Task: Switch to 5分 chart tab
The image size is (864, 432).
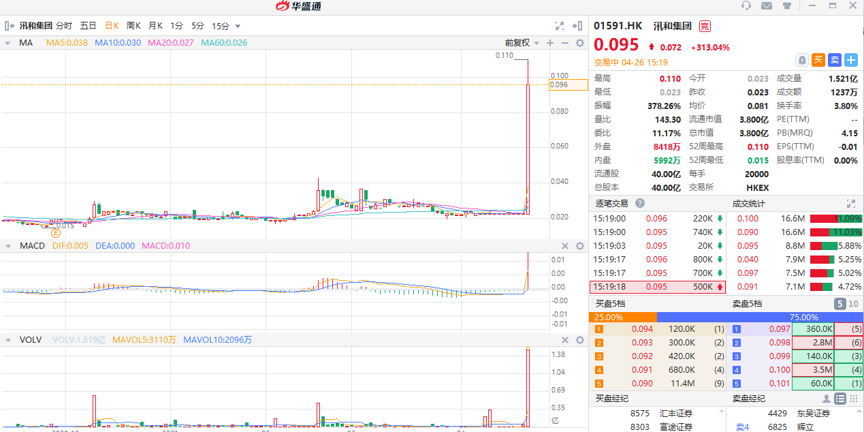Action: [x=197, y=26]
